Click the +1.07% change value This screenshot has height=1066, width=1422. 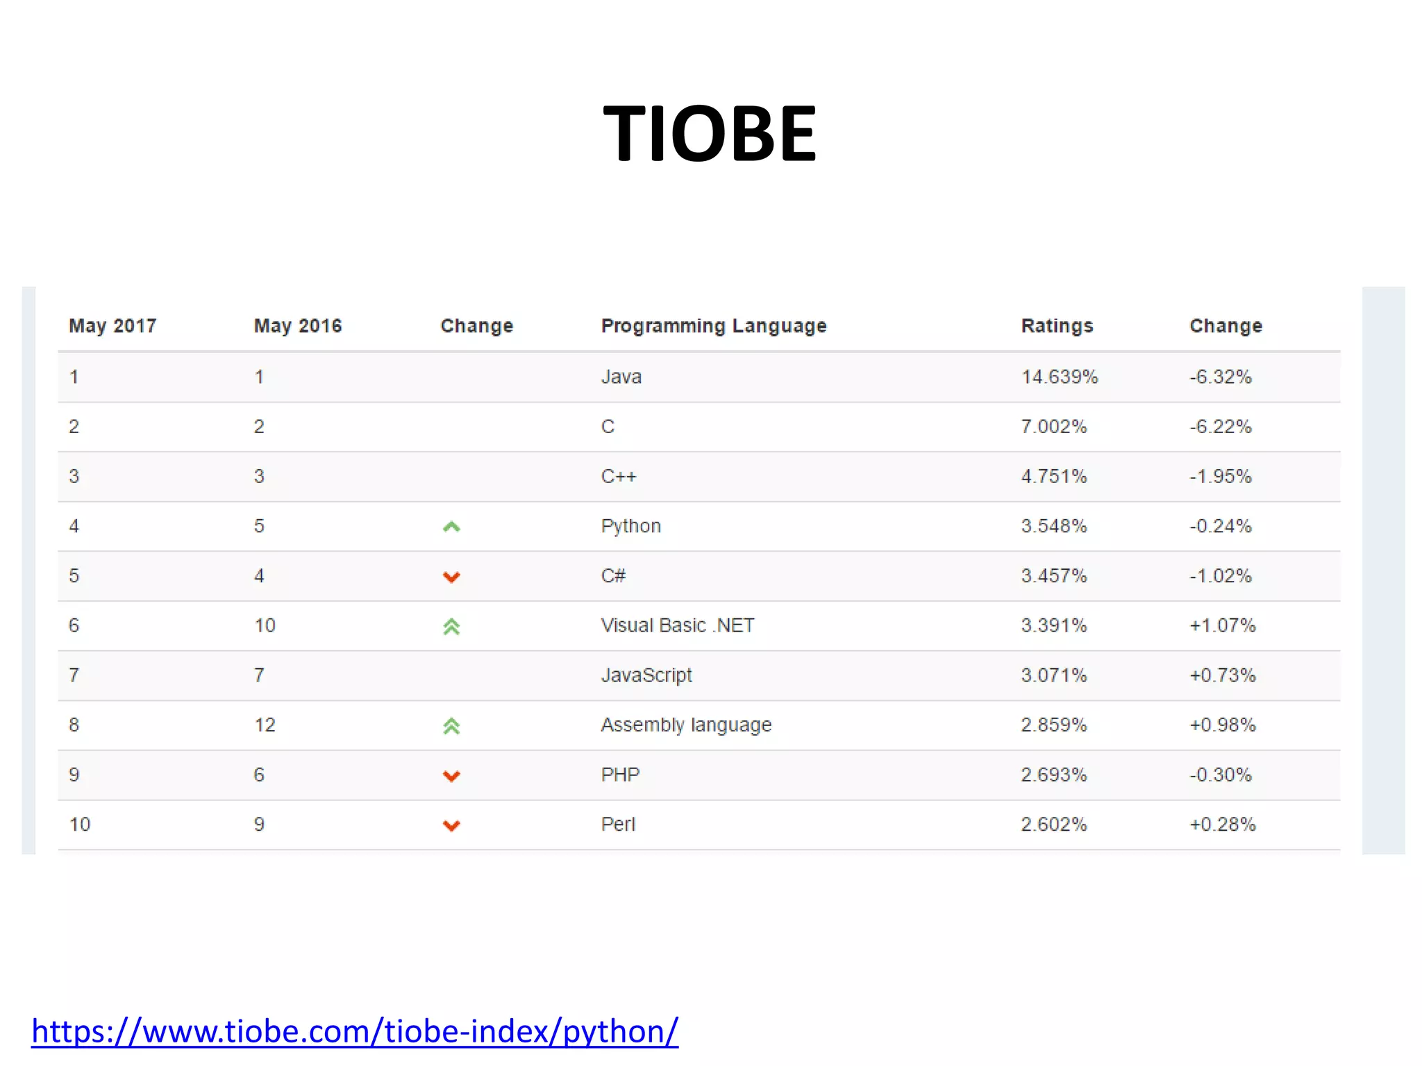coord(1223,625)
